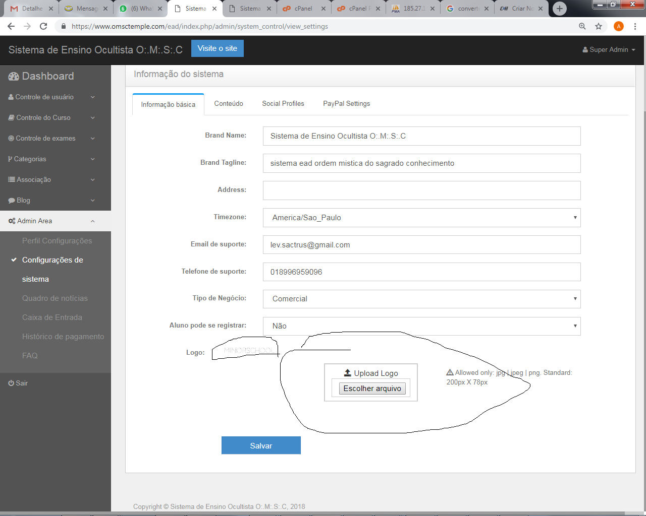646x516 pixels.
Task: Click the book icon beside Controle do Curso
Action: pyautogui.click(x=12, y=117)
